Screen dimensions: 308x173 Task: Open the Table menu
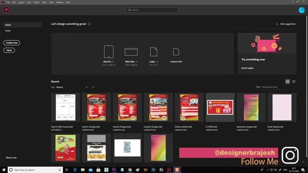44,2
